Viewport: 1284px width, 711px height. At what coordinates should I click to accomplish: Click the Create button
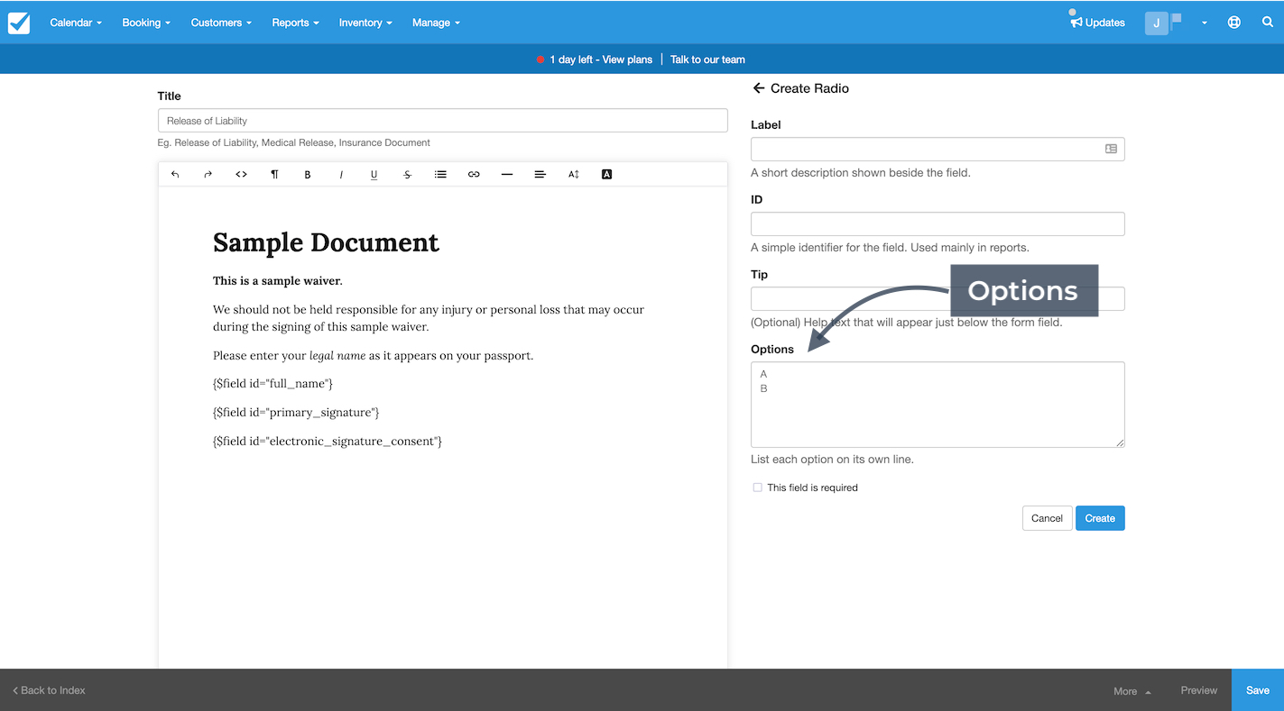coord(1100,518)
